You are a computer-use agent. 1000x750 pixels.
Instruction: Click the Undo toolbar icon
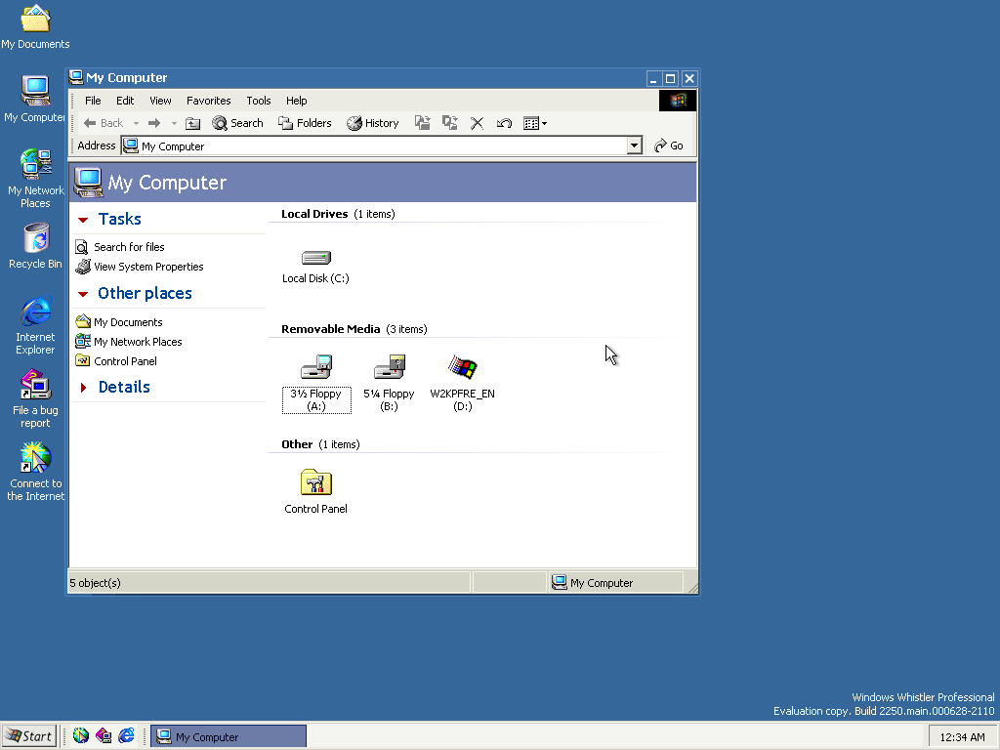[x=504, y=123]
